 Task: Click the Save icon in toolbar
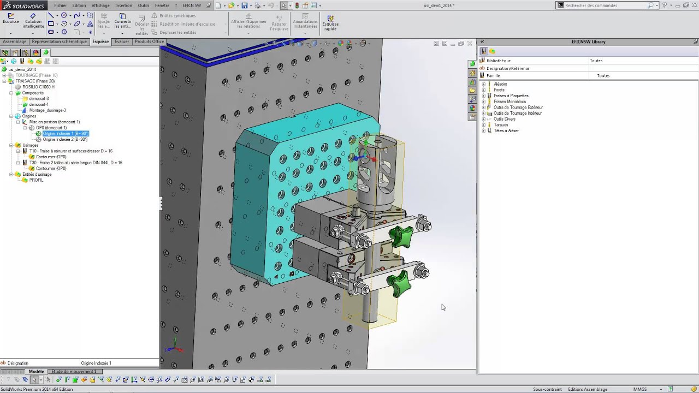click(244, 5)
